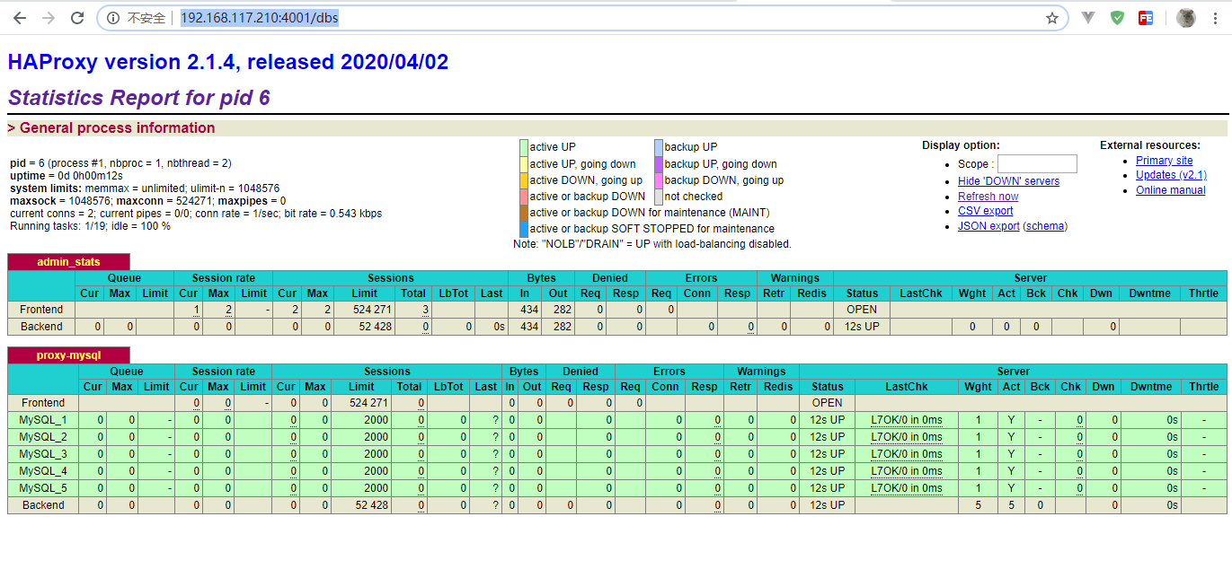Select the MySQL_2 server row name

click(43, 437)
